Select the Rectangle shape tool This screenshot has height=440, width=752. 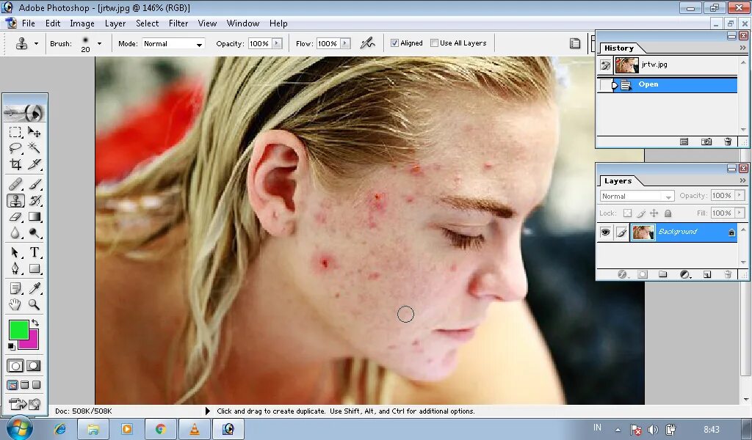point(34,268)
